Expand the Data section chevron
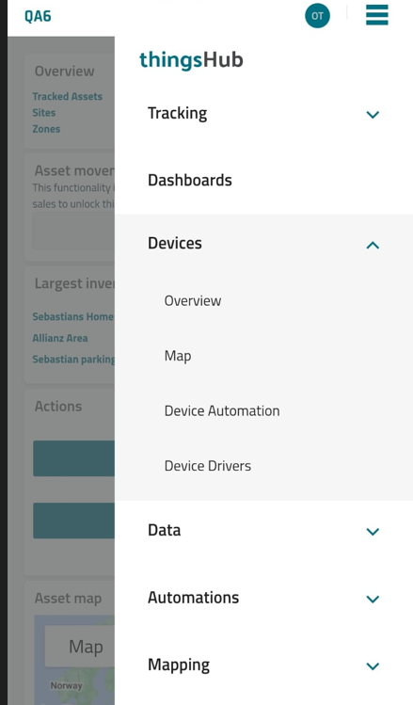Screen dimensions: 413x705 click(x=373, y=532)
